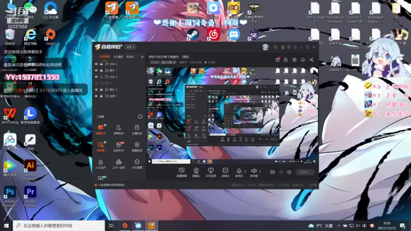Unlock the 图片 1 layer padlock
This screenshot has width=411, height=231.
pyautogui.click(x=101, y=70)
